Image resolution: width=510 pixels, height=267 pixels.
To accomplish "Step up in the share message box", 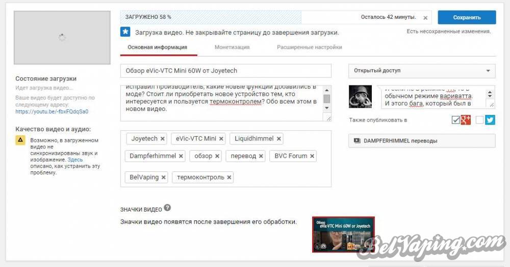I will [490, 92].
